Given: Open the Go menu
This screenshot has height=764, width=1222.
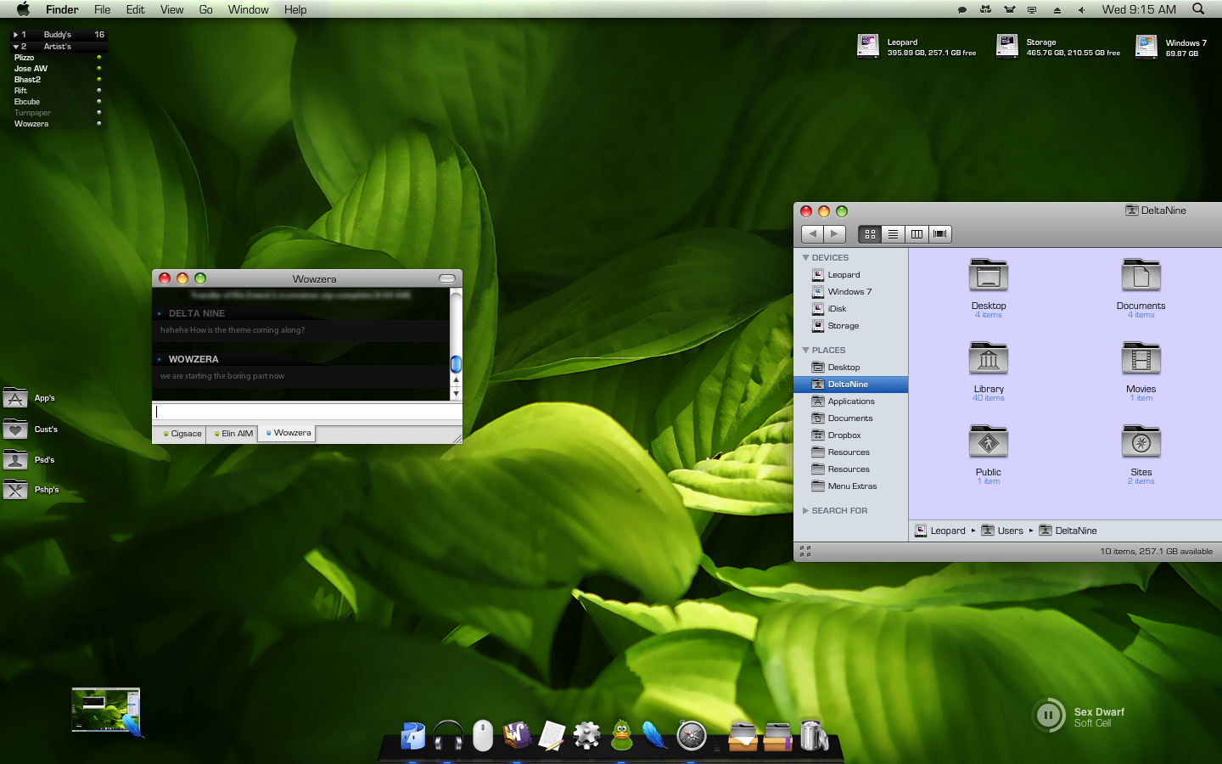Looking at the screenshot, I should coord(205,9).
